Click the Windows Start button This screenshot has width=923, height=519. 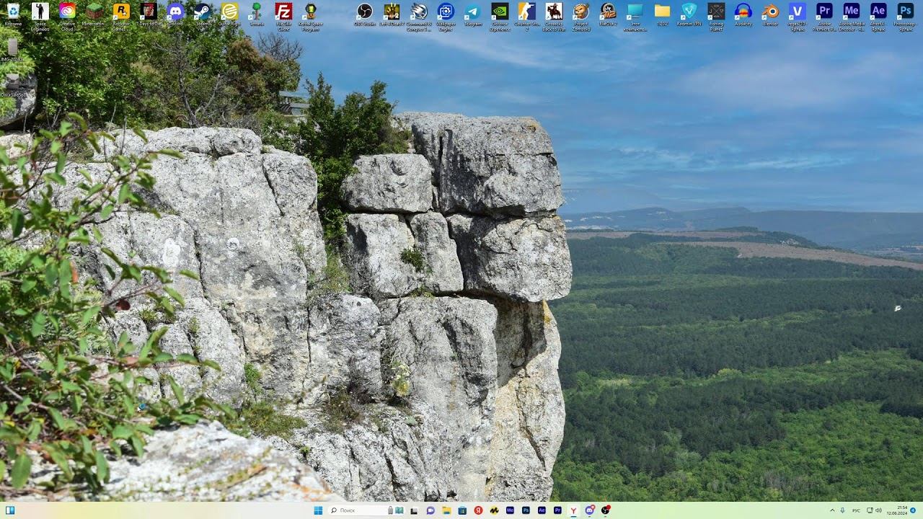pyautogui.click(x=318, y=510)
